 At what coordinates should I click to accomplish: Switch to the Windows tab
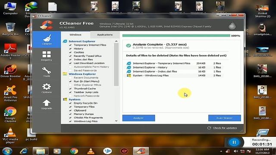[x=75, y=35]
